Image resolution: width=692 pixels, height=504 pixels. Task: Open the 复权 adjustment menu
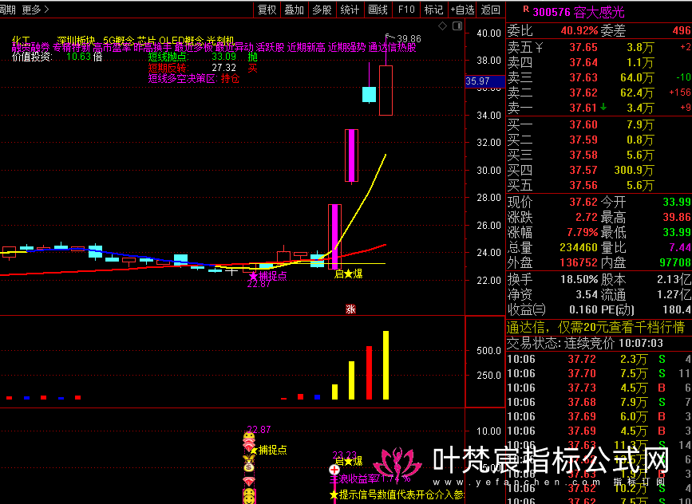267,10
